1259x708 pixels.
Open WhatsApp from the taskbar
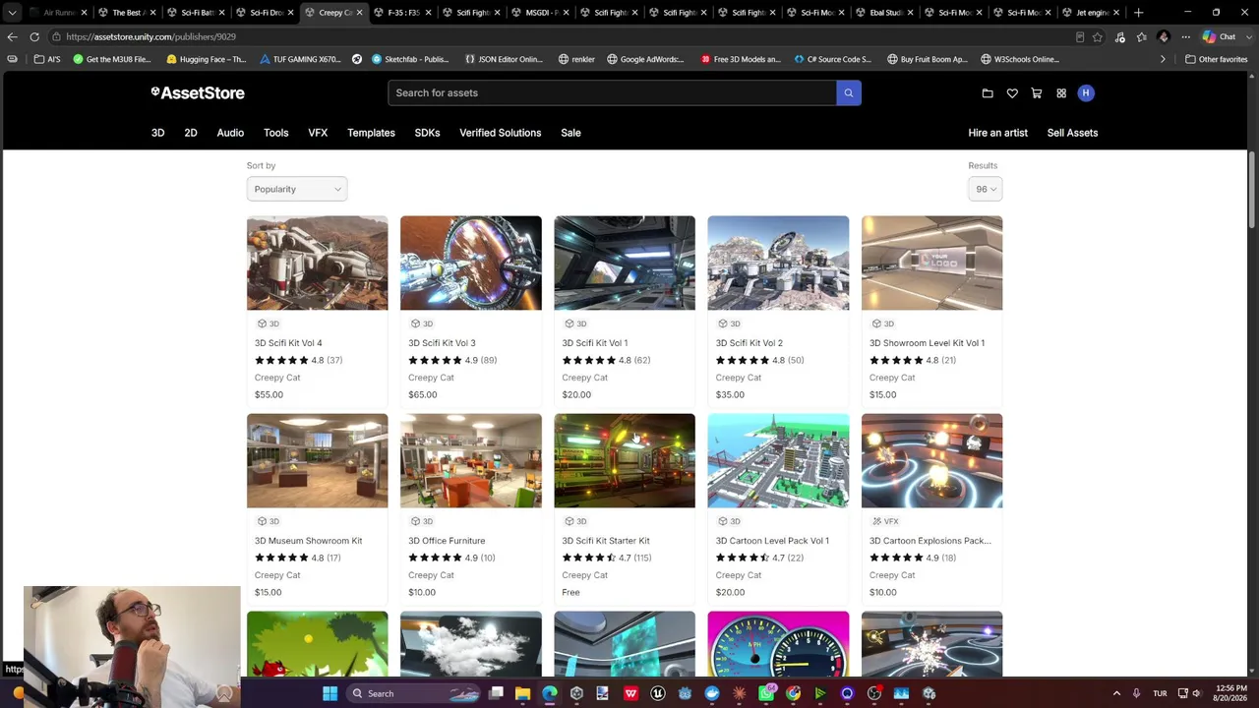click(767, 693)
